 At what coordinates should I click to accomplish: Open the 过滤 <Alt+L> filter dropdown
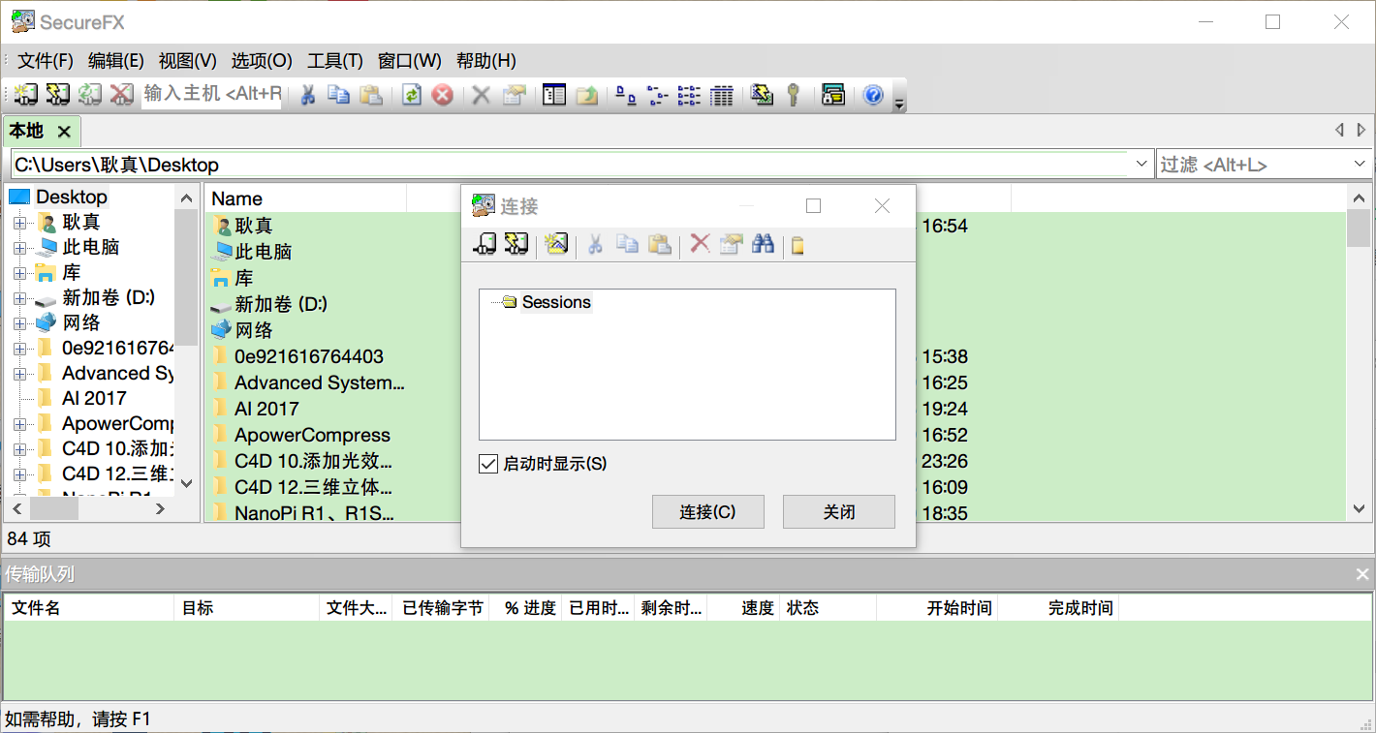pos(1360,164)
